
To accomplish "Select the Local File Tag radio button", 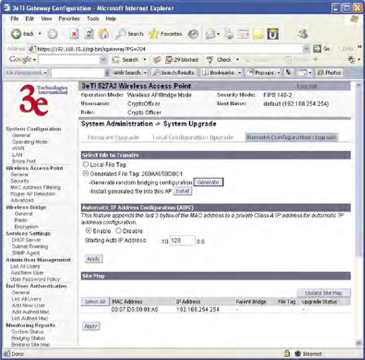I will (x=85, y=164).
